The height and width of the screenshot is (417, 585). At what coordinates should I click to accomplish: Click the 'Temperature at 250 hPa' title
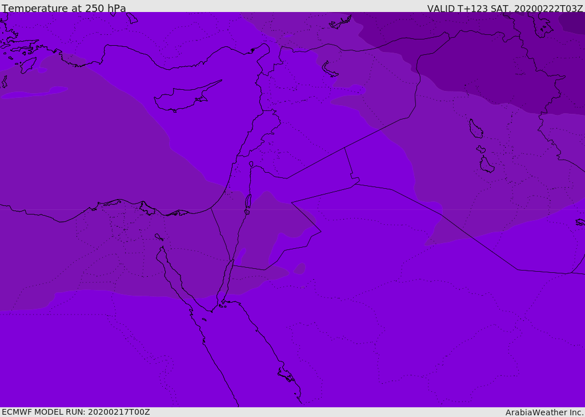coord(64,8)
